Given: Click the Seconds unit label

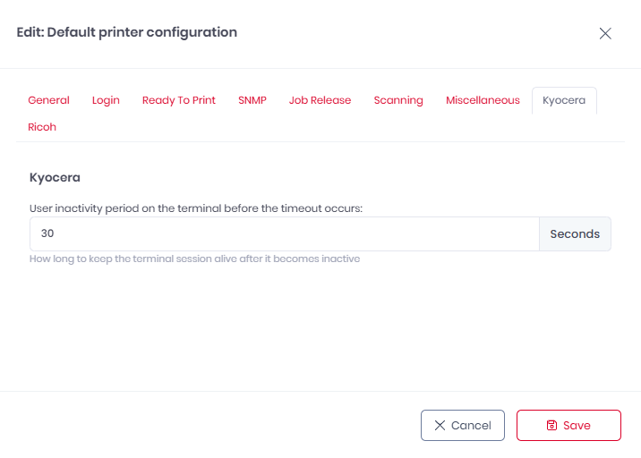Looking at the screenshot, I should [x=575, y=233].
